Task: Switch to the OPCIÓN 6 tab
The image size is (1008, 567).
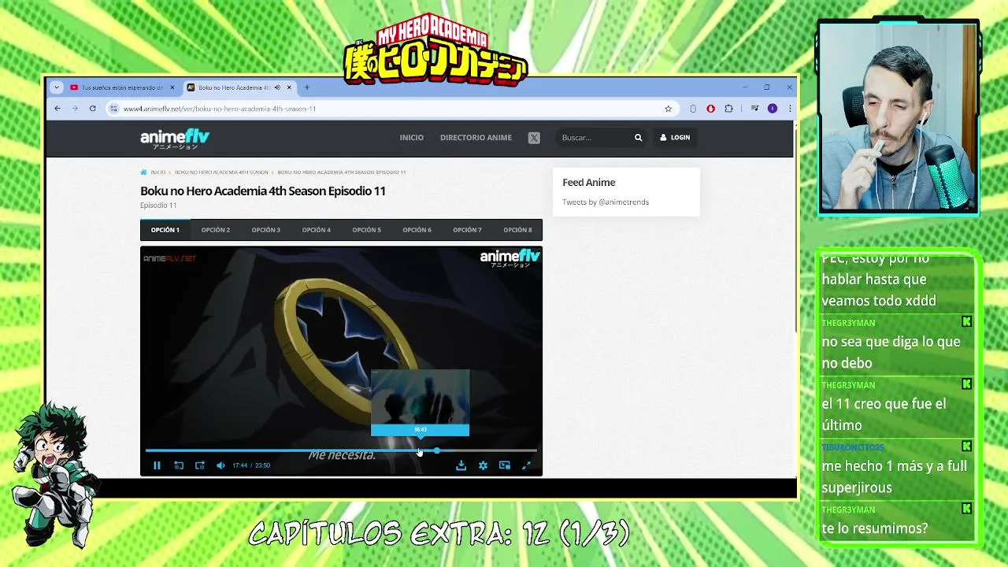Action: pyautogui.click(x=417, y=230)
